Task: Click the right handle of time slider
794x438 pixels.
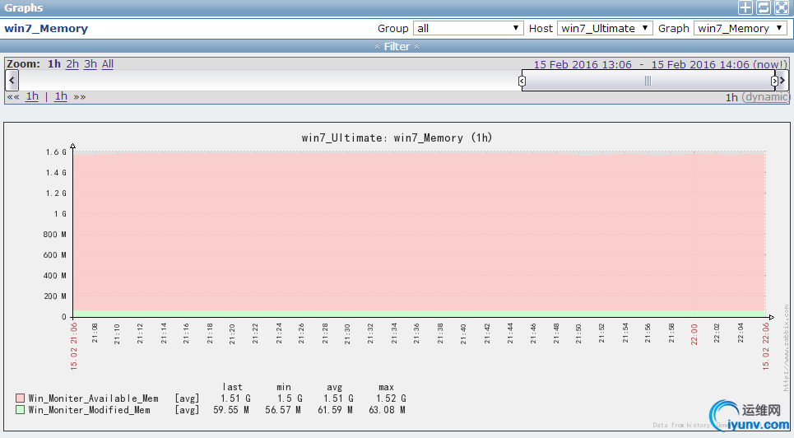Action: pos(773,81)
